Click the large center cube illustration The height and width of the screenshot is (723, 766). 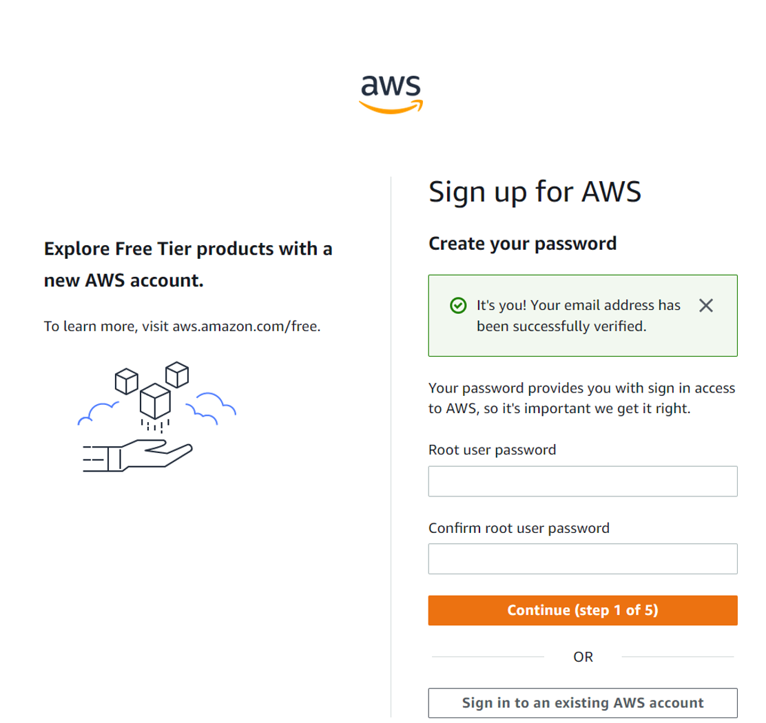point(155,401)
